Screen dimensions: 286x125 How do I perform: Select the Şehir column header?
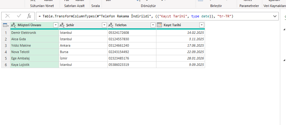[x=83, y=25]
